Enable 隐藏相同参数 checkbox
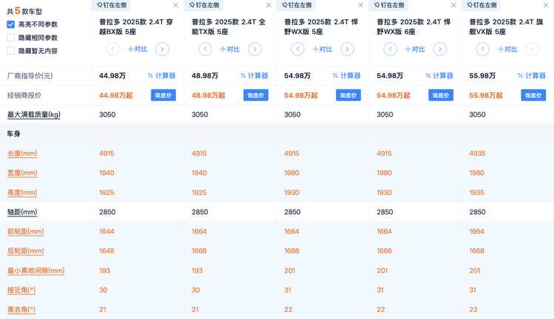 point(10,38)
